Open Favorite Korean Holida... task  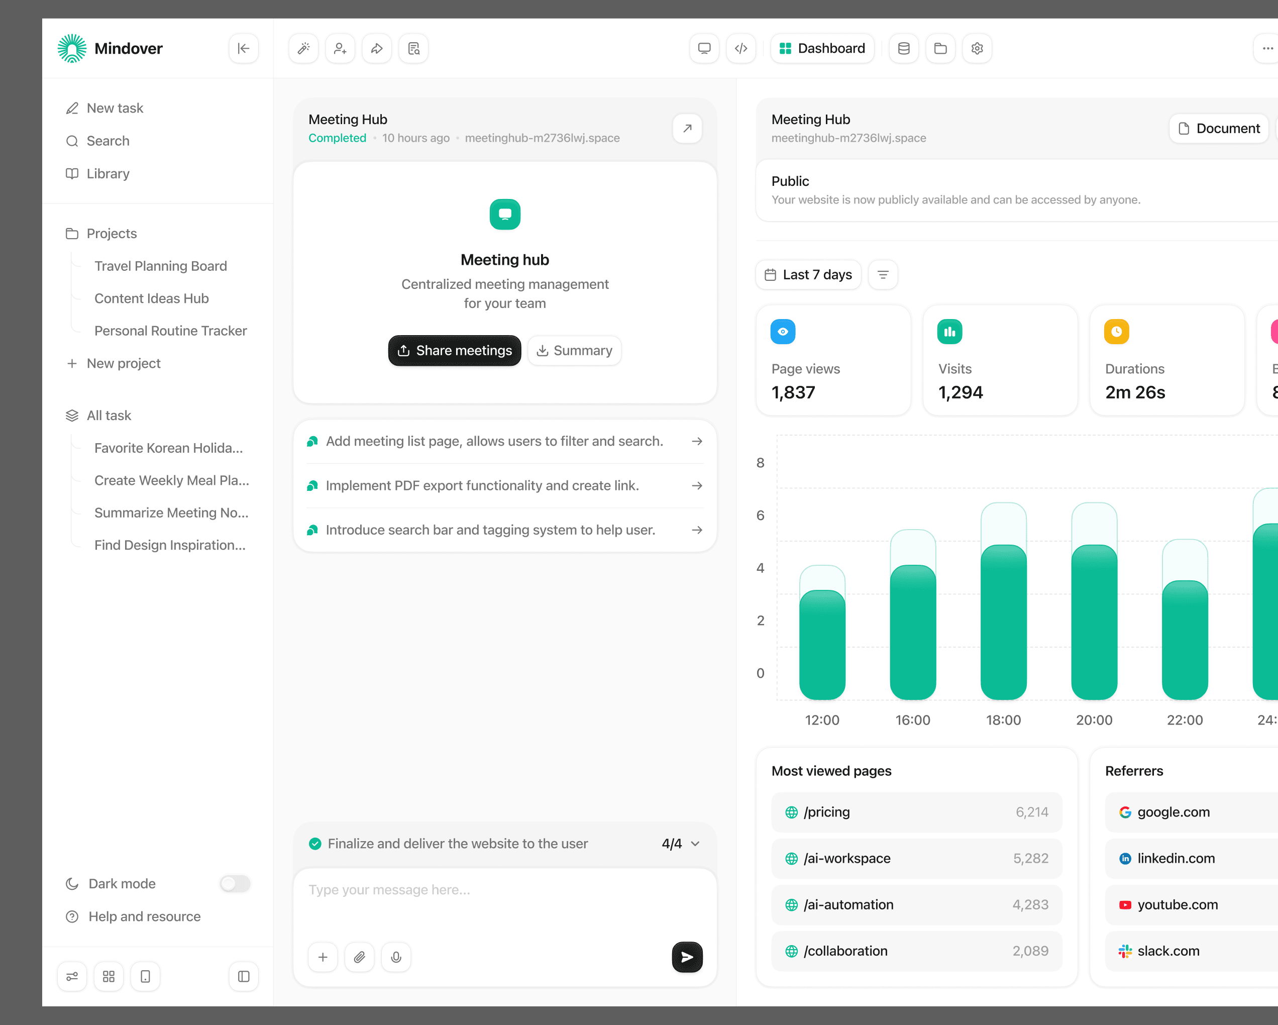[x=169, y=448]
